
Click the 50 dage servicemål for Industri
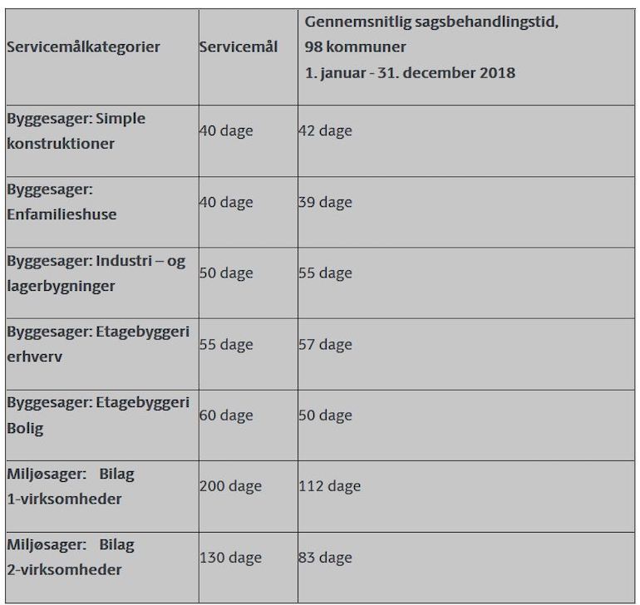click(226, 273)
